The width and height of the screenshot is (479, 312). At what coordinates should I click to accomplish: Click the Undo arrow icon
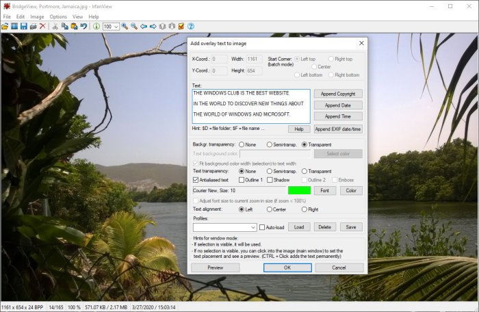coord(83,26)
